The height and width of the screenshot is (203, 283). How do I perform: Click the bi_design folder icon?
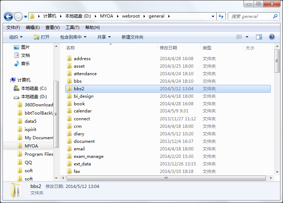[x=69, y=96]
